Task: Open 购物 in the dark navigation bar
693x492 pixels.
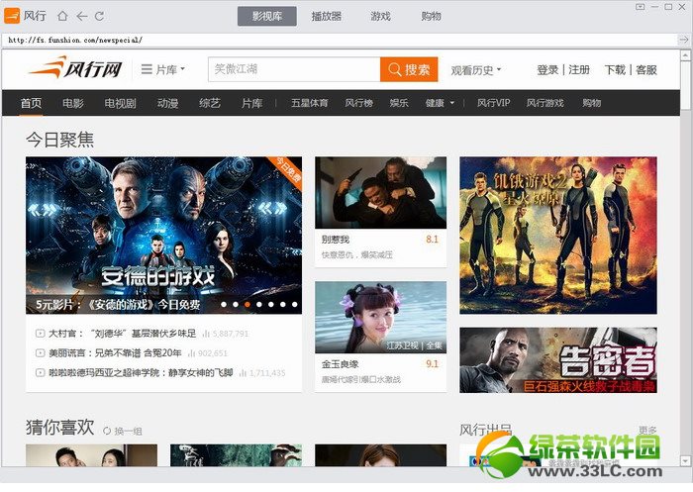Action: 591,103
